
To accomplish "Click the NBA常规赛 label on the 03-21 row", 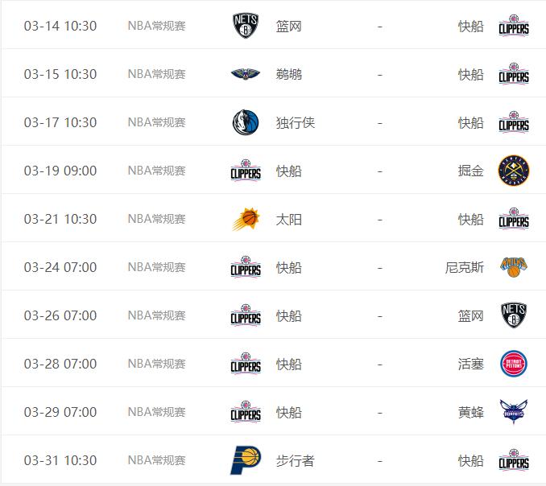I will 157,219.
